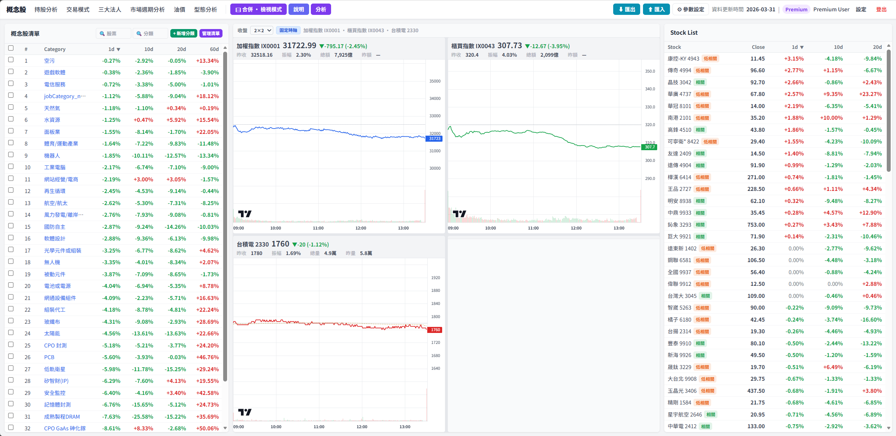Add a category with 新增分類

[184, 33]
